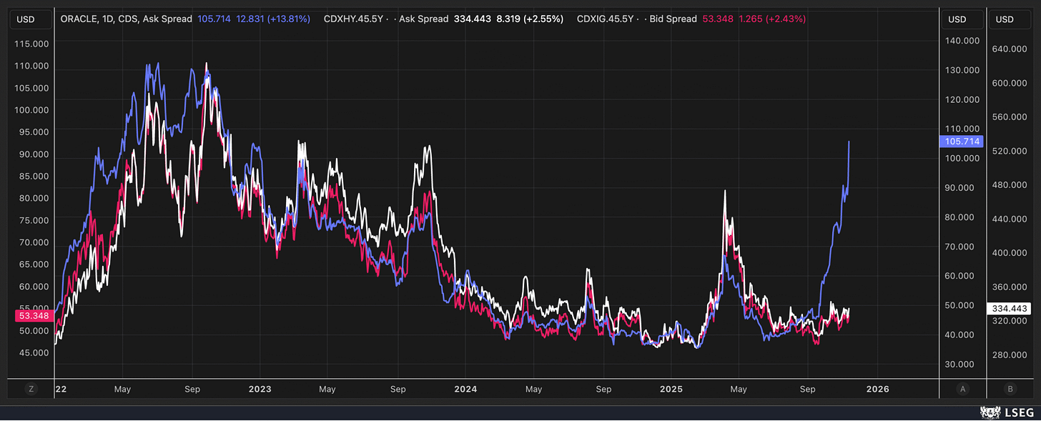Click the 8.319 (+2.55%) change in the legend
This screenshot has width=1041, height=421.
pos(530,19)
